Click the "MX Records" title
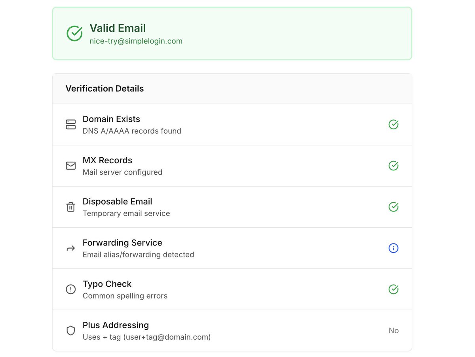The image size is (475, 357). pyautogui.click(x=107, y=160)
